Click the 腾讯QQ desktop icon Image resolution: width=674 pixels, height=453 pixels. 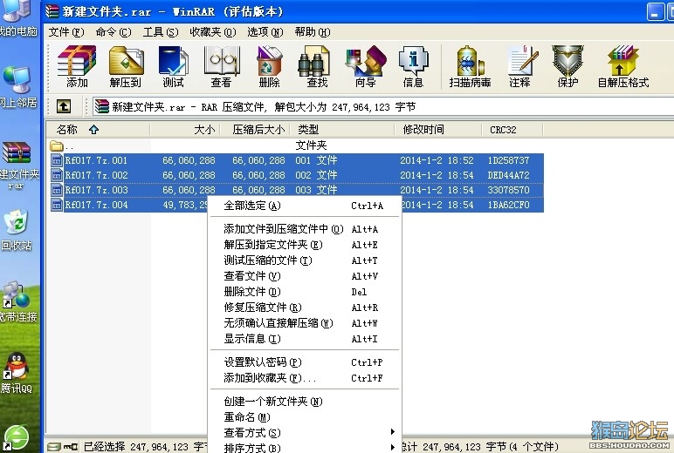pyautogui.click(x=17, y=373)
